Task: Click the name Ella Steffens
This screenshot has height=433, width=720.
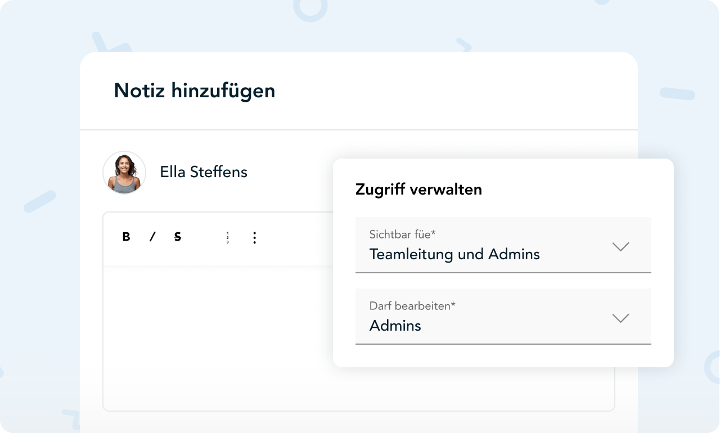Action: coord(203,172)
